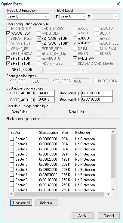Viewport: 123px width, 223px height.
Task: Toggle the nRST_STDBY checkbox
Action: [8, 63]
